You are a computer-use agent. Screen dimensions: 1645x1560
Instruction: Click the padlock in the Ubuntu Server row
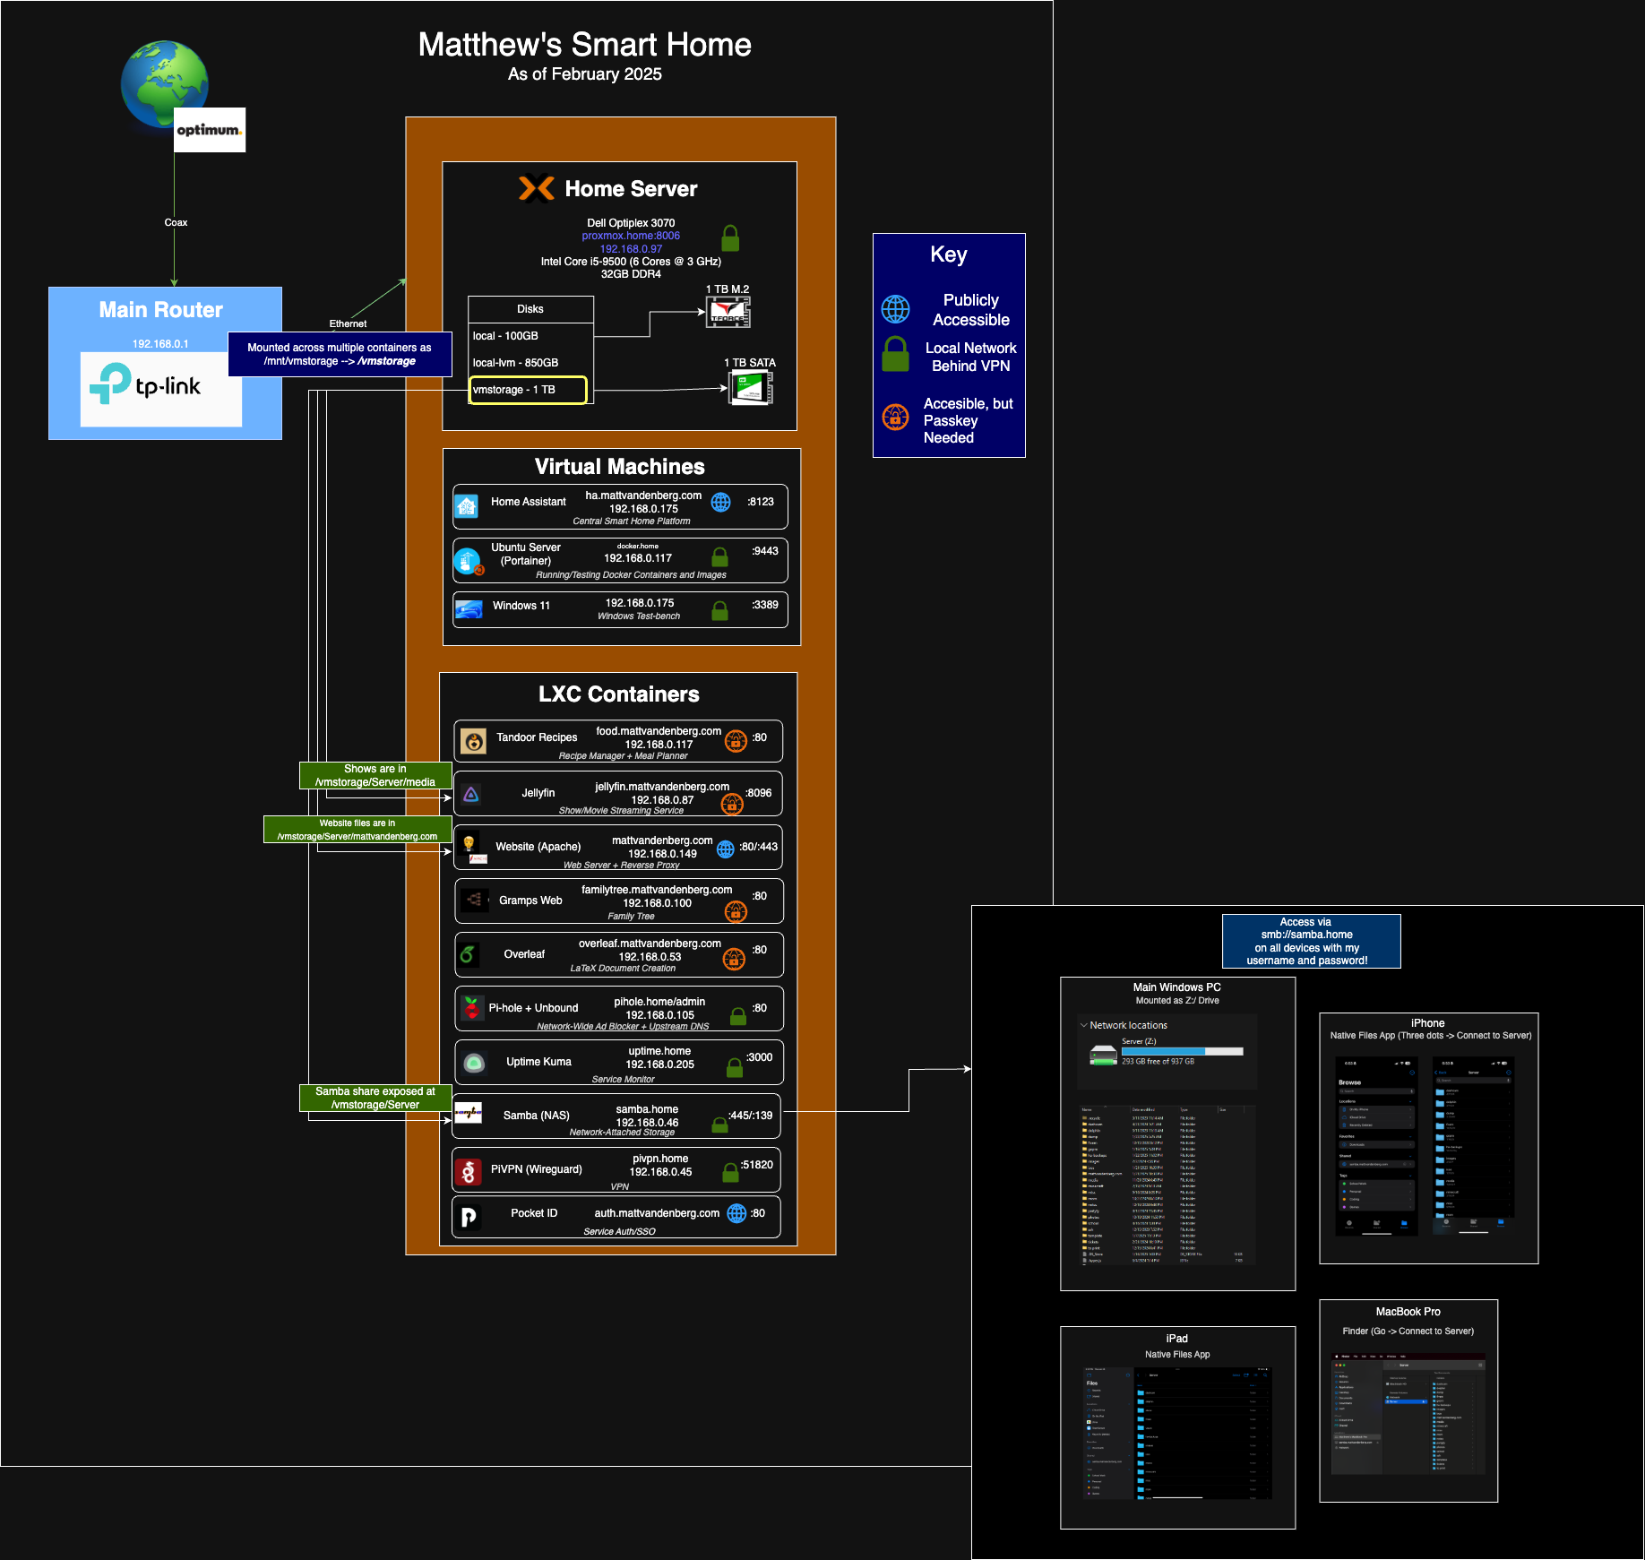pos(719,556)
